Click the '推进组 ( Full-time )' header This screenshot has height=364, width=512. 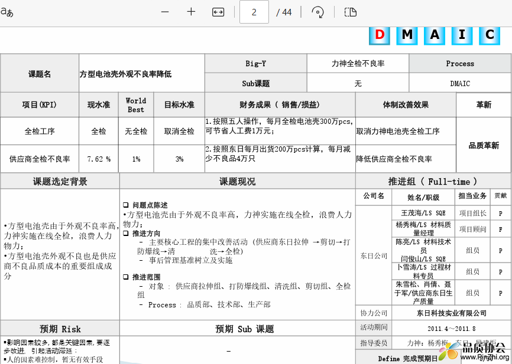(x=433, y=182)
